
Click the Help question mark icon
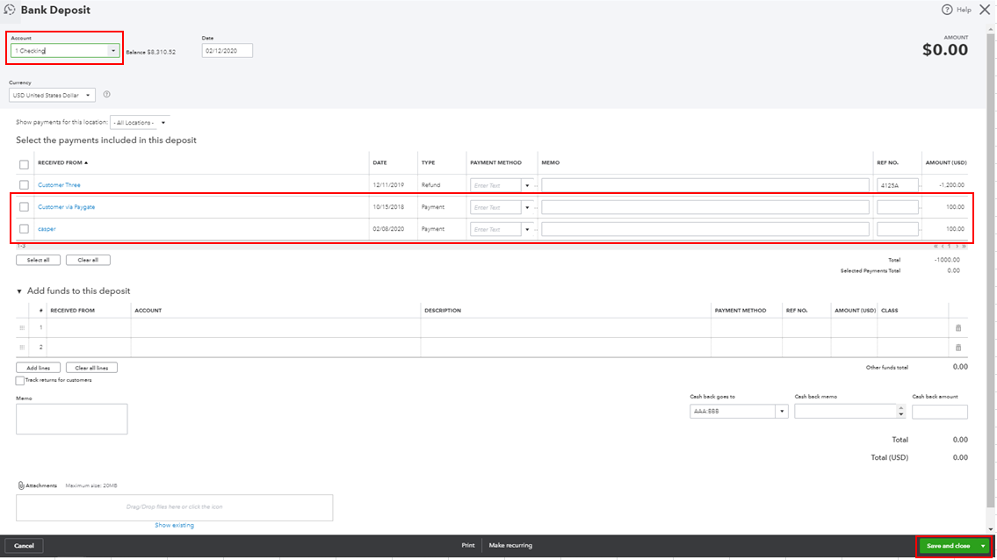pyautogui.click(x=947, y=10)
